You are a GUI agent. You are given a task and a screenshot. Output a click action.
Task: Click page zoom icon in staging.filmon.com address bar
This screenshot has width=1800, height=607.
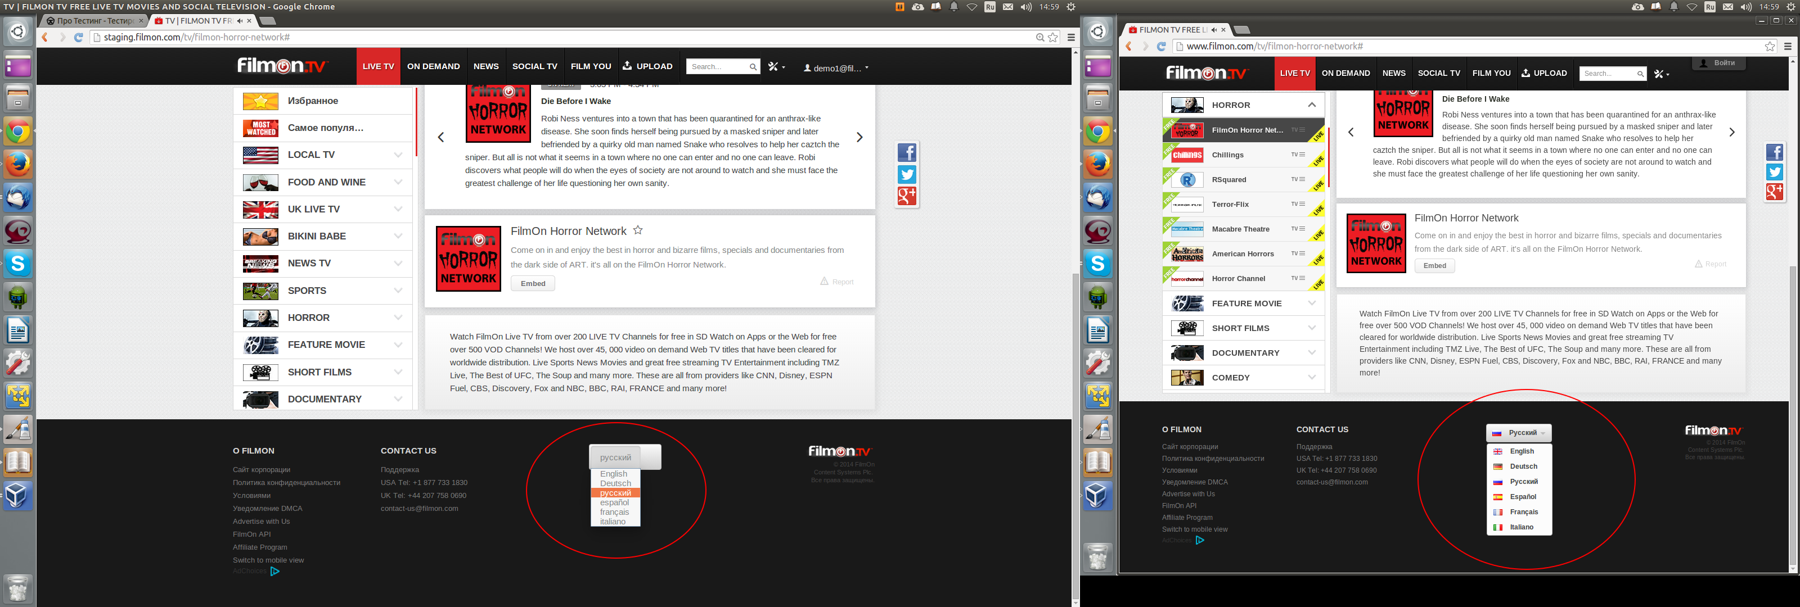[1039, 38]
